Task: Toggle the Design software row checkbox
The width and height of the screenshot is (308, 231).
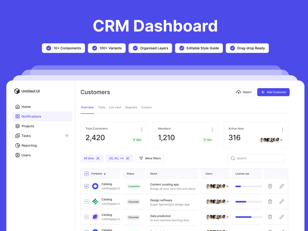Action: click(87, 201)
